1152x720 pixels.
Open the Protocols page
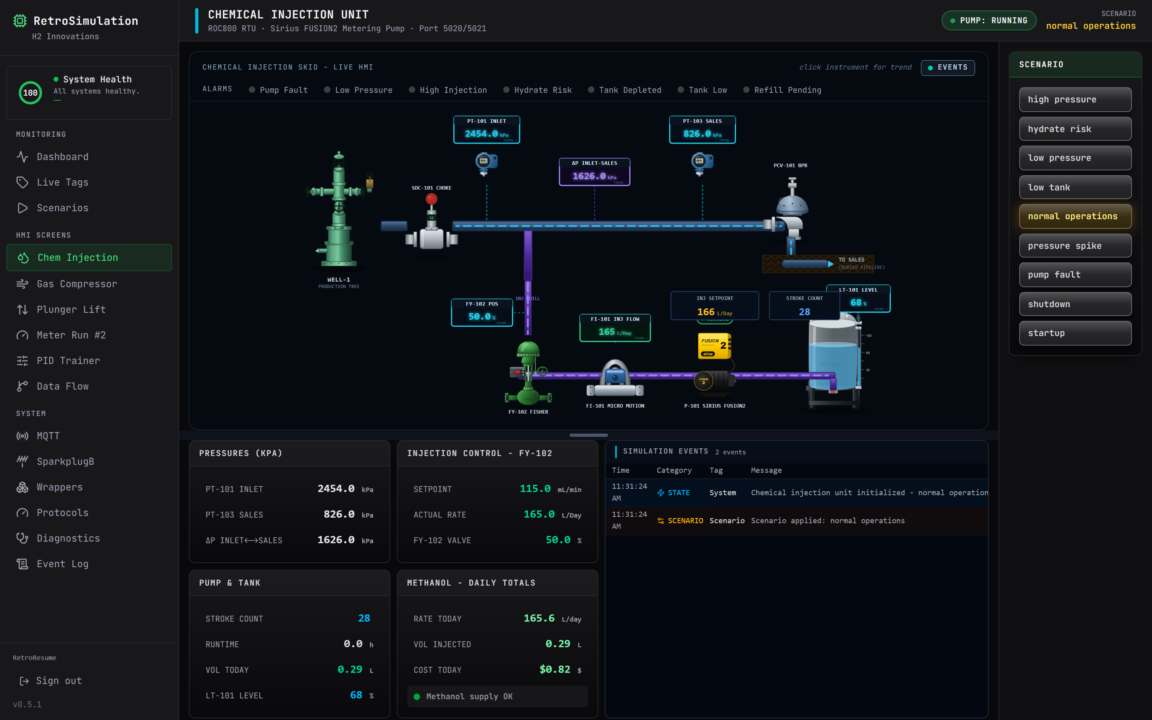coord(89,513)
